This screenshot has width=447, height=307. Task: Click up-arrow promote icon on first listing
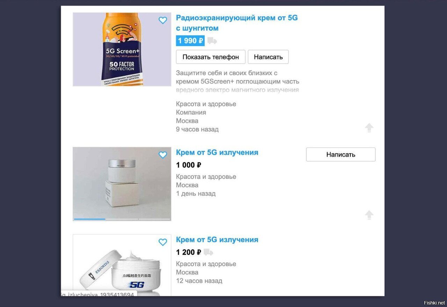[369, 128]
